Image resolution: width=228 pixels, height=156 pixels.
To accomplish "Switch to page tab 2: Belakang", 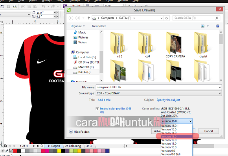I will click(x=73, y=146).
